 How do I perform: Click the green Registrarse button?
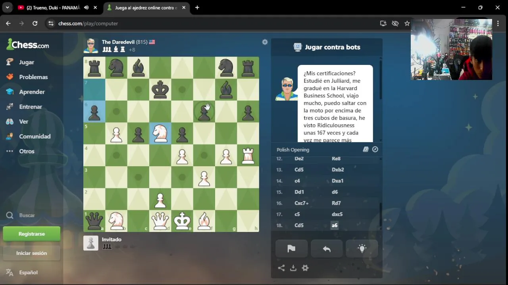[31, 234]
